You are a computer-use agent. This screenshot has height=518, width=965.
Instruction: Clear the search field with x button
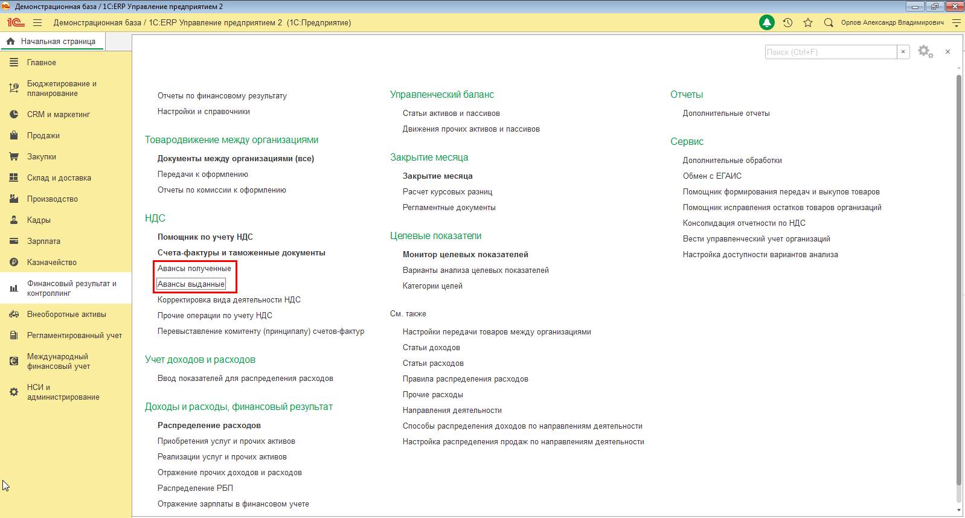point(903,52)
